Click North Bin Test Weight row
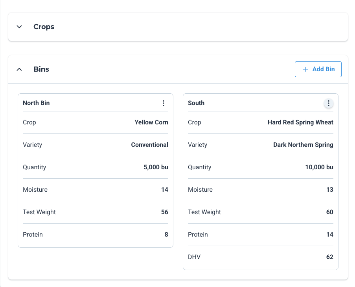 (95, 212)
